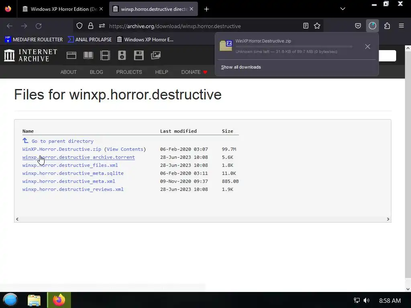Click the page scrollbar up arrow

pos(408,48)
